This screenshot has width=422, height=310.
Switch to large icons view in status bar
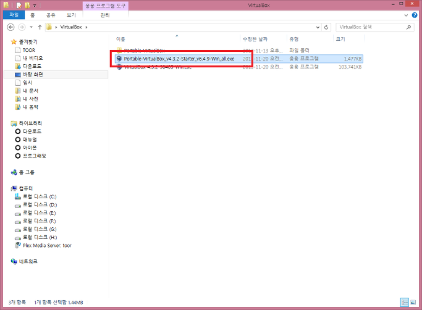pyautogui.click(x=413, y=303)
